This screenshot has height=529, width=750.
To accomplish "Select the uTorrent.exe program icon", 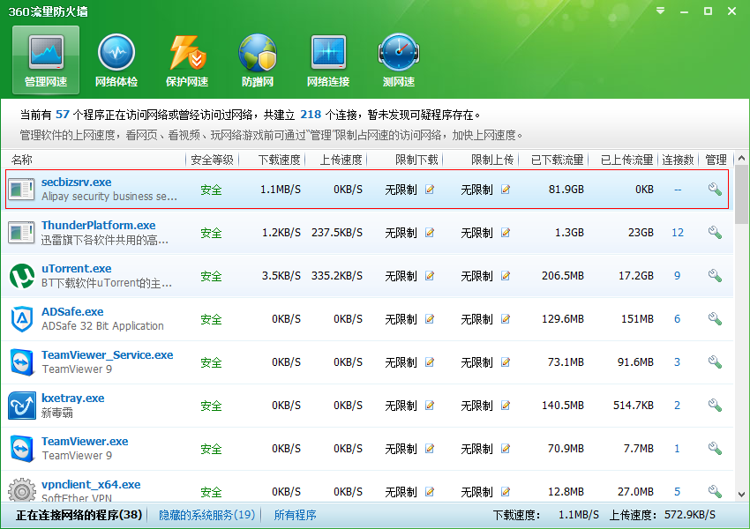I will click(22, 276).
